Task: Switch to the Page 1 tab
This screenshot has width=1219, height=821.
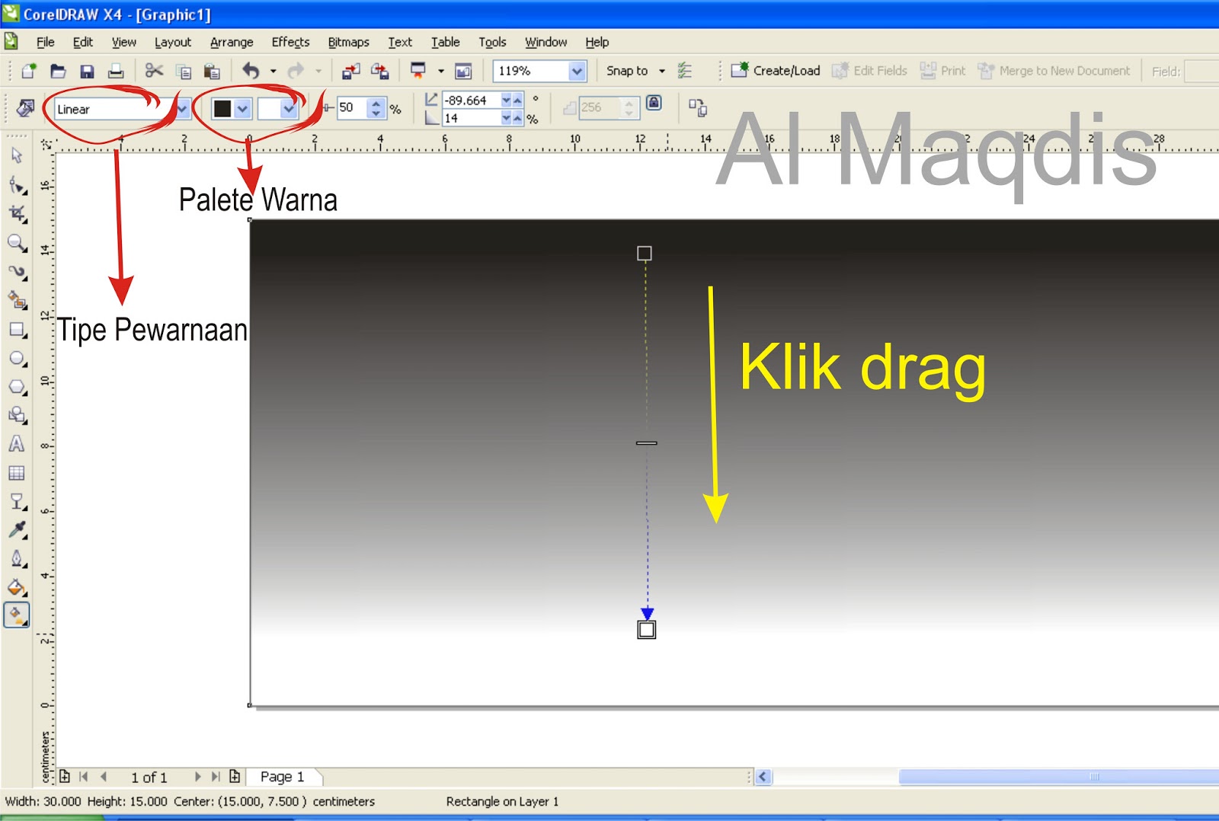Action: (282, 776)
